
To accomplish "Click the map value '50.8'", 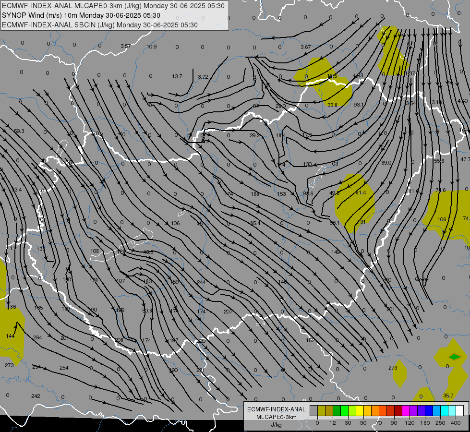I will click(x=147, y=311).
